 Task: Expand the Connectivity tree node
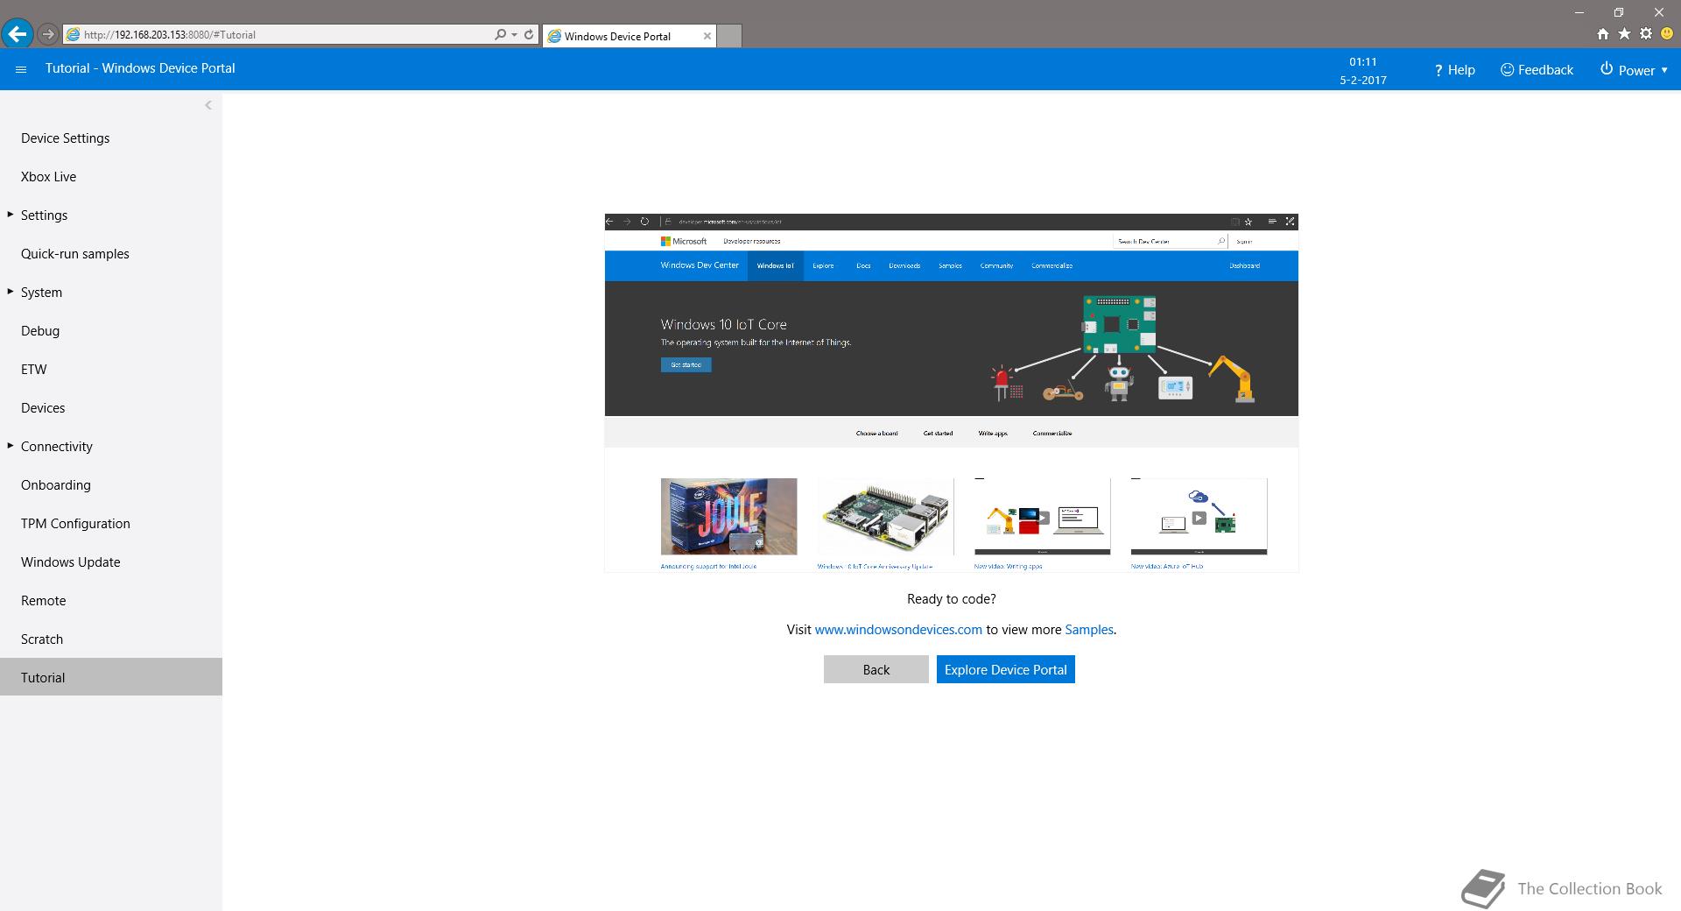pos(11,446)
